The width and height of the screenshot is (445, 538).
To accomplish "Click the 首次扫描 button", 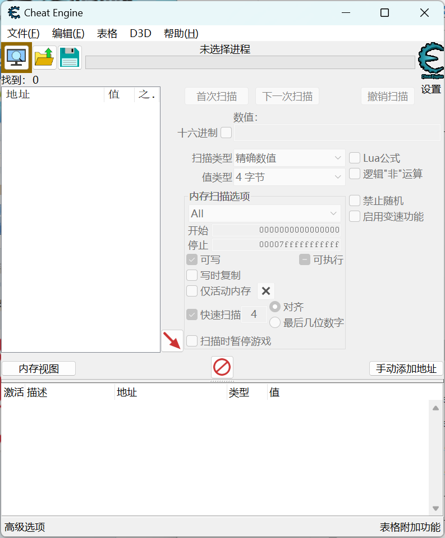I will click(217, 96).
